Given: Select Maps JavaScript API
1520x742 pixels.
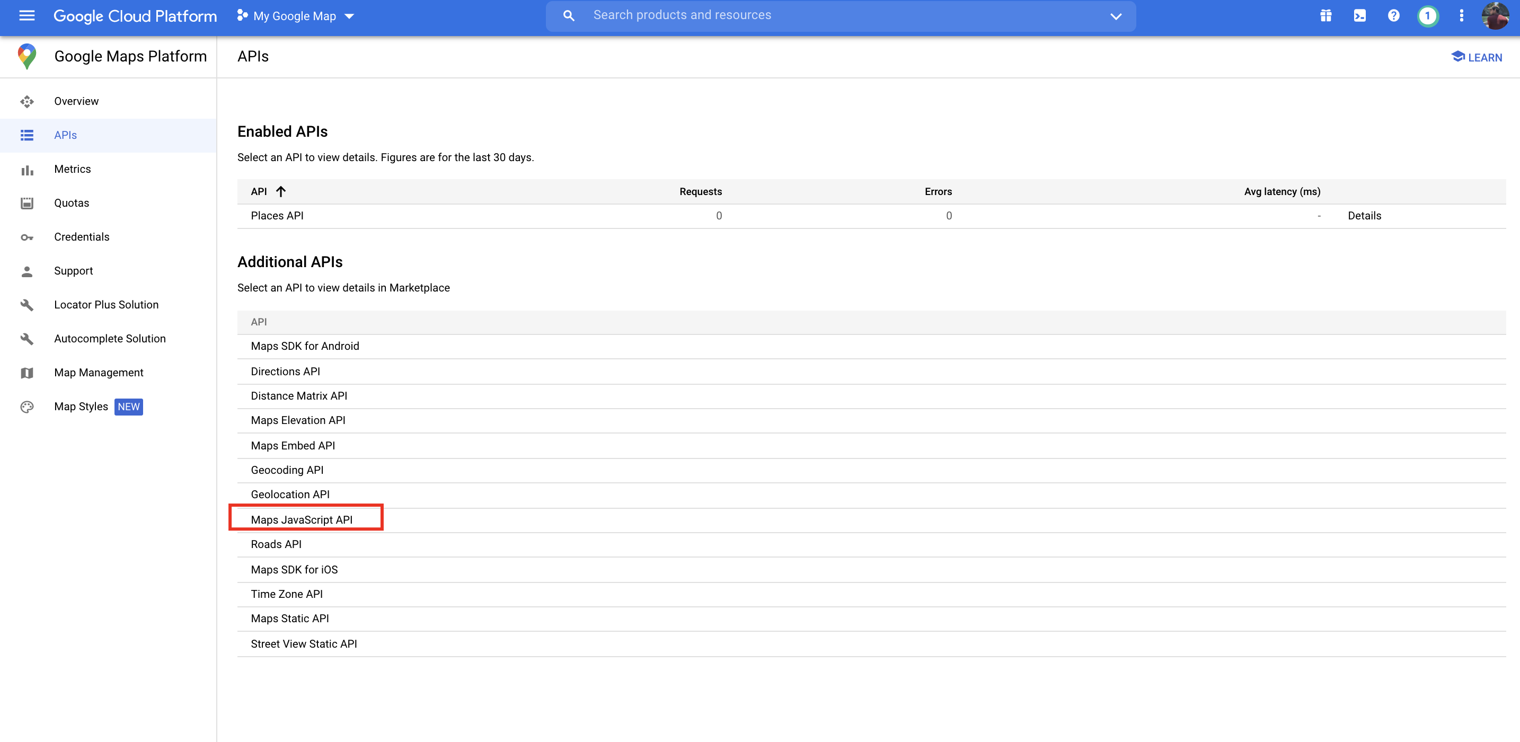Looking at the screenshot, I should (302, 519).
